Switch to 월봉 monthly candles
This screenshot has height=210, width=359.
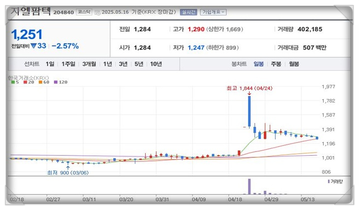(x=294, y=64)
